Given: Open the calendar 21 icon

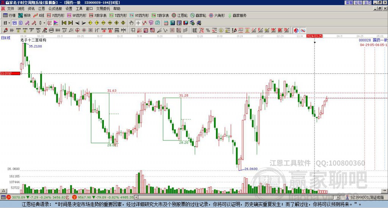Looking at the screenshot, I should 166,23.
